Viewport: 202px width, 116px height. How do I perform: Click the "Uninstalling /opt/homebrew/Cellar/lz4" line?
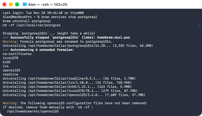[x=67, y=83]
